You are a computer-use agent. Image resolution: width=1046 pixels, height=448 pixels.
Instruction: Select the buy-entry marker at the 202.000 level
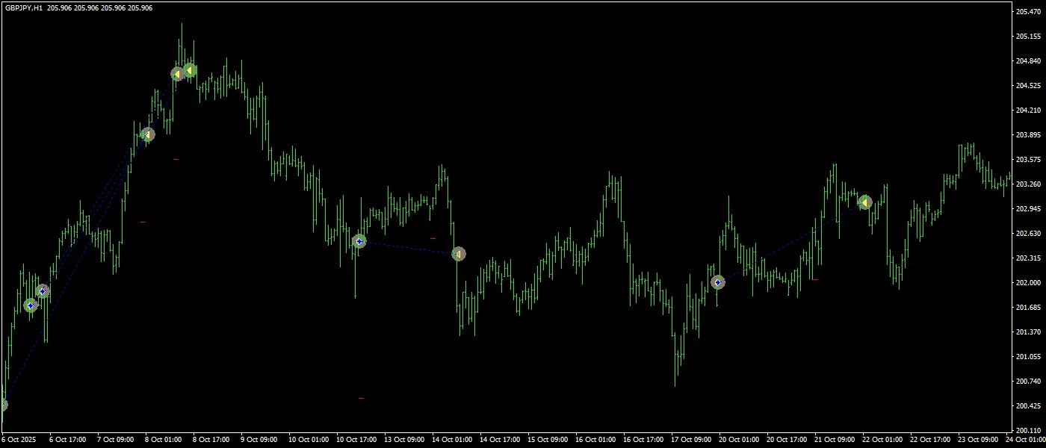point(718,282)
